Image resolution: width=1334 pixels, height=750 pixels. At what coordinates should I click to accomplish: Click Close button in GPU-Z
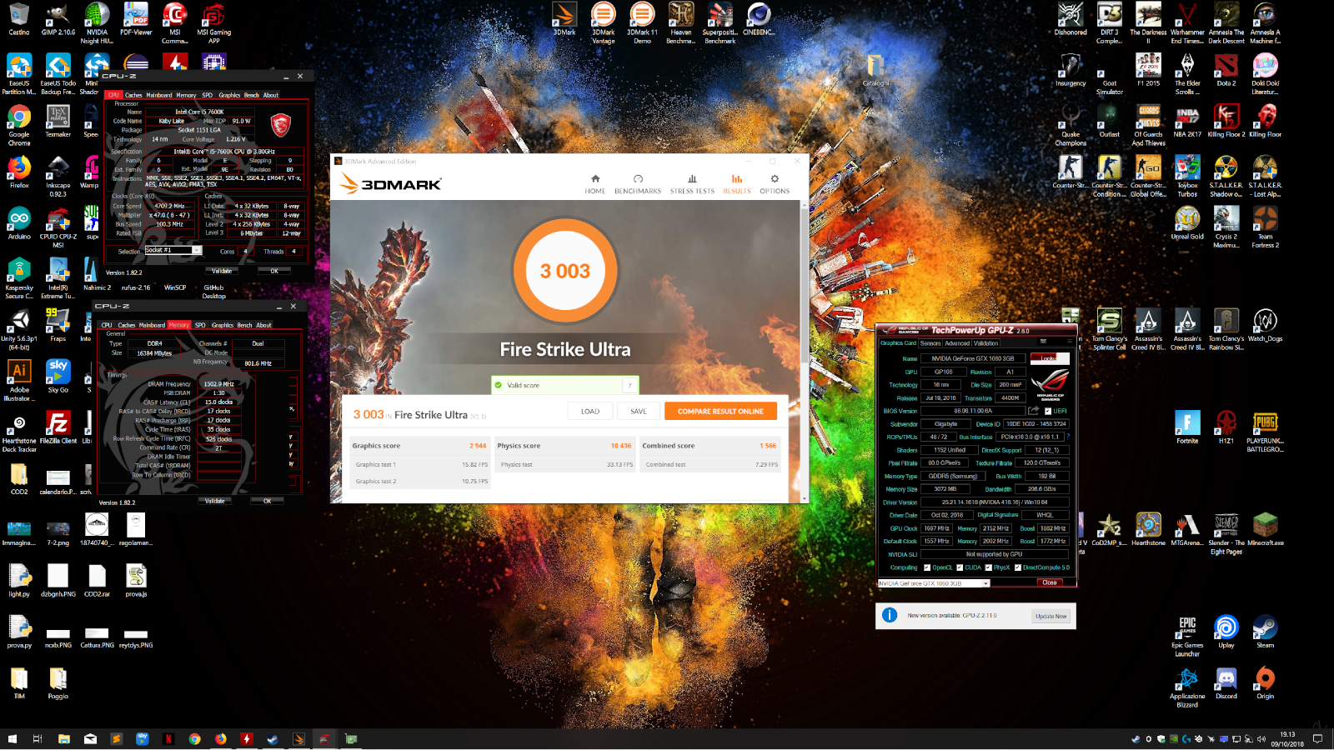tap(1050, 582)
